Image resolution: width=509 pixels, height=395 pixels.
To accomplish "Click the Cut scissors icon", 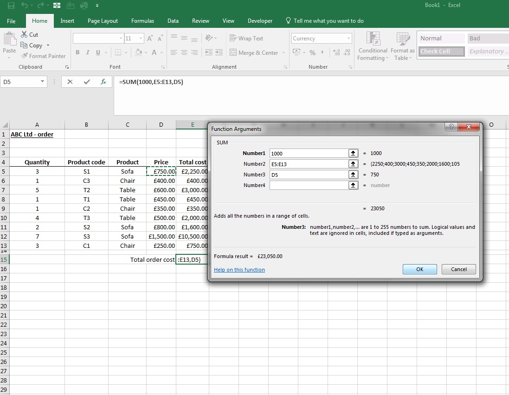I will [x=24, y=34].
